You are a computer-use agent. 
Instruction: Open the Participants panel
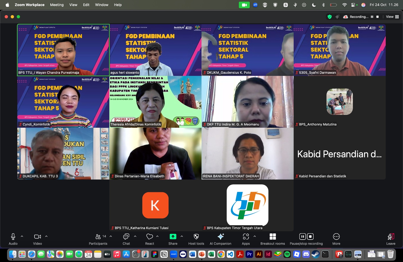[98, 239]
